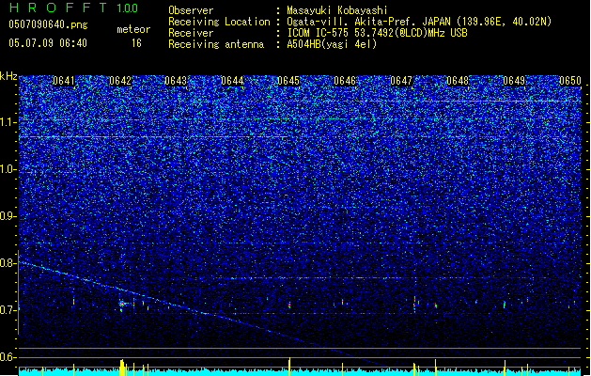Image resolution: width=591 pixels, height=376 pixels.
Task: Click the 0.8 kHz axis label
Action: point(8,263)
